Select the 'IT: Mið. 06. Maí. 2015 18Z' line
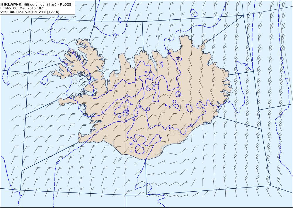This screenshot has width=293, height=208. (x=21, y=8)
